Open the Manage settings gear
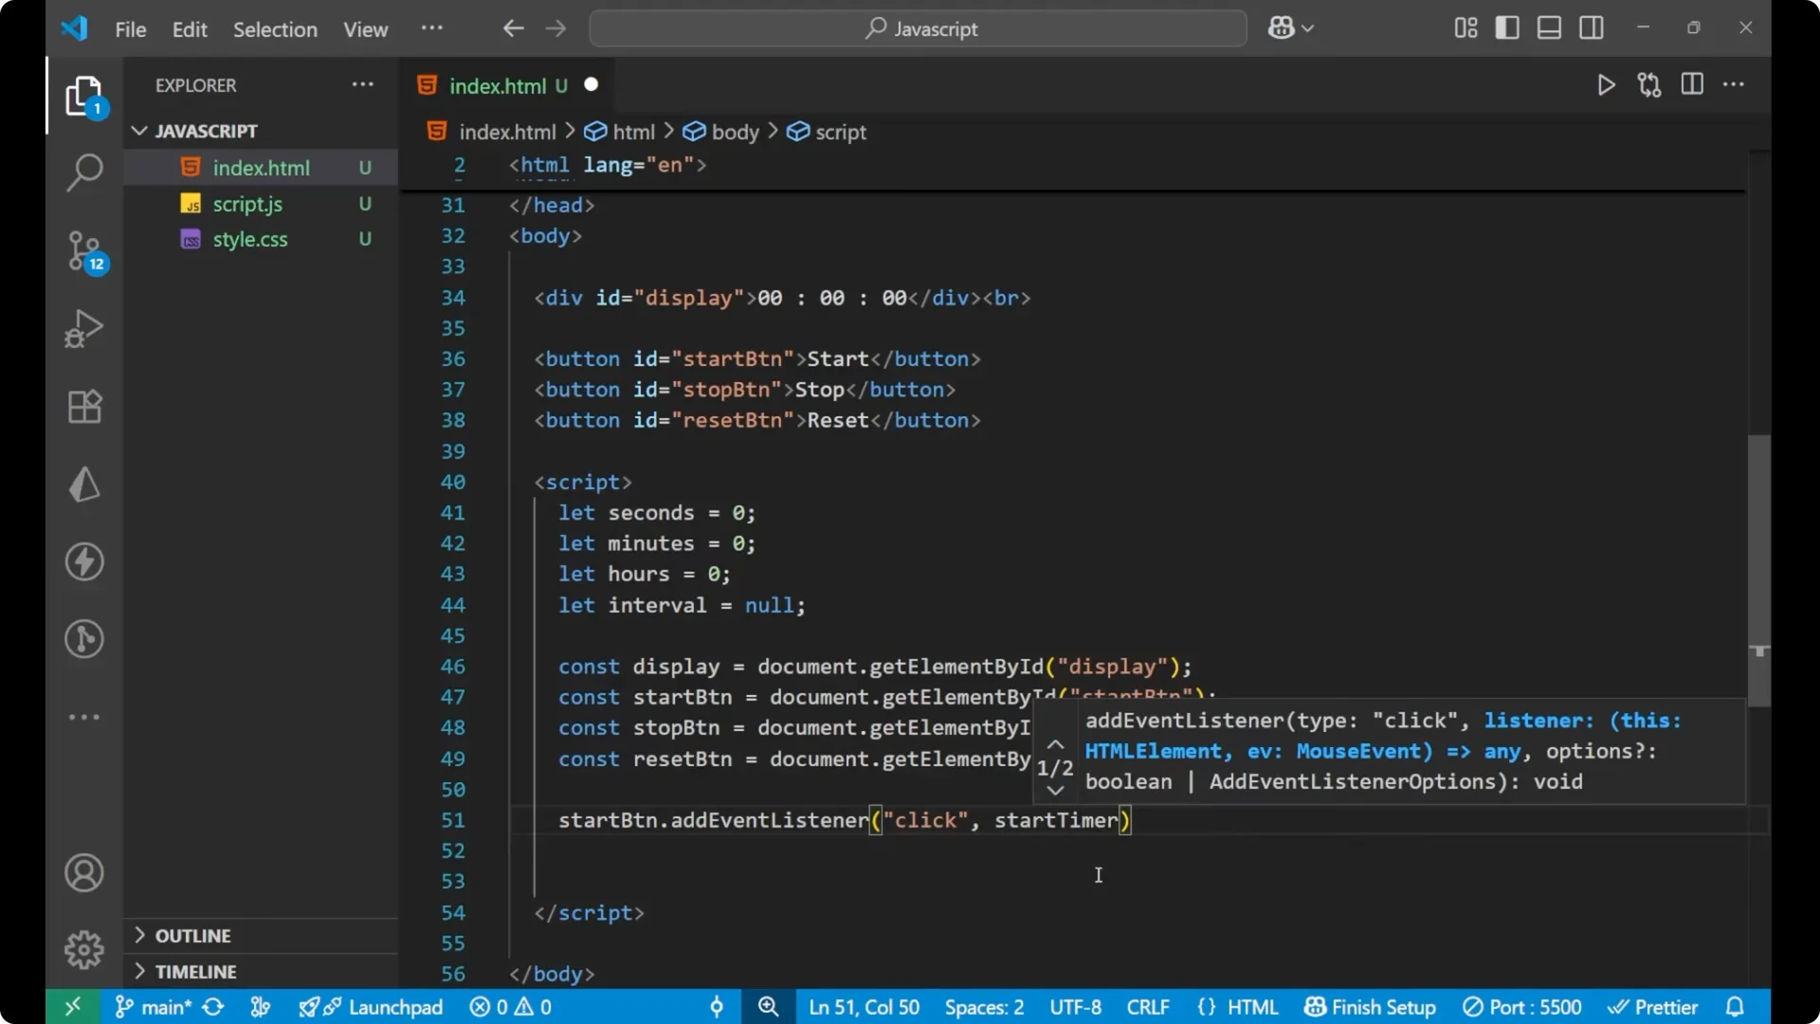The image size is (1820, 1024). tap(83, 949)
